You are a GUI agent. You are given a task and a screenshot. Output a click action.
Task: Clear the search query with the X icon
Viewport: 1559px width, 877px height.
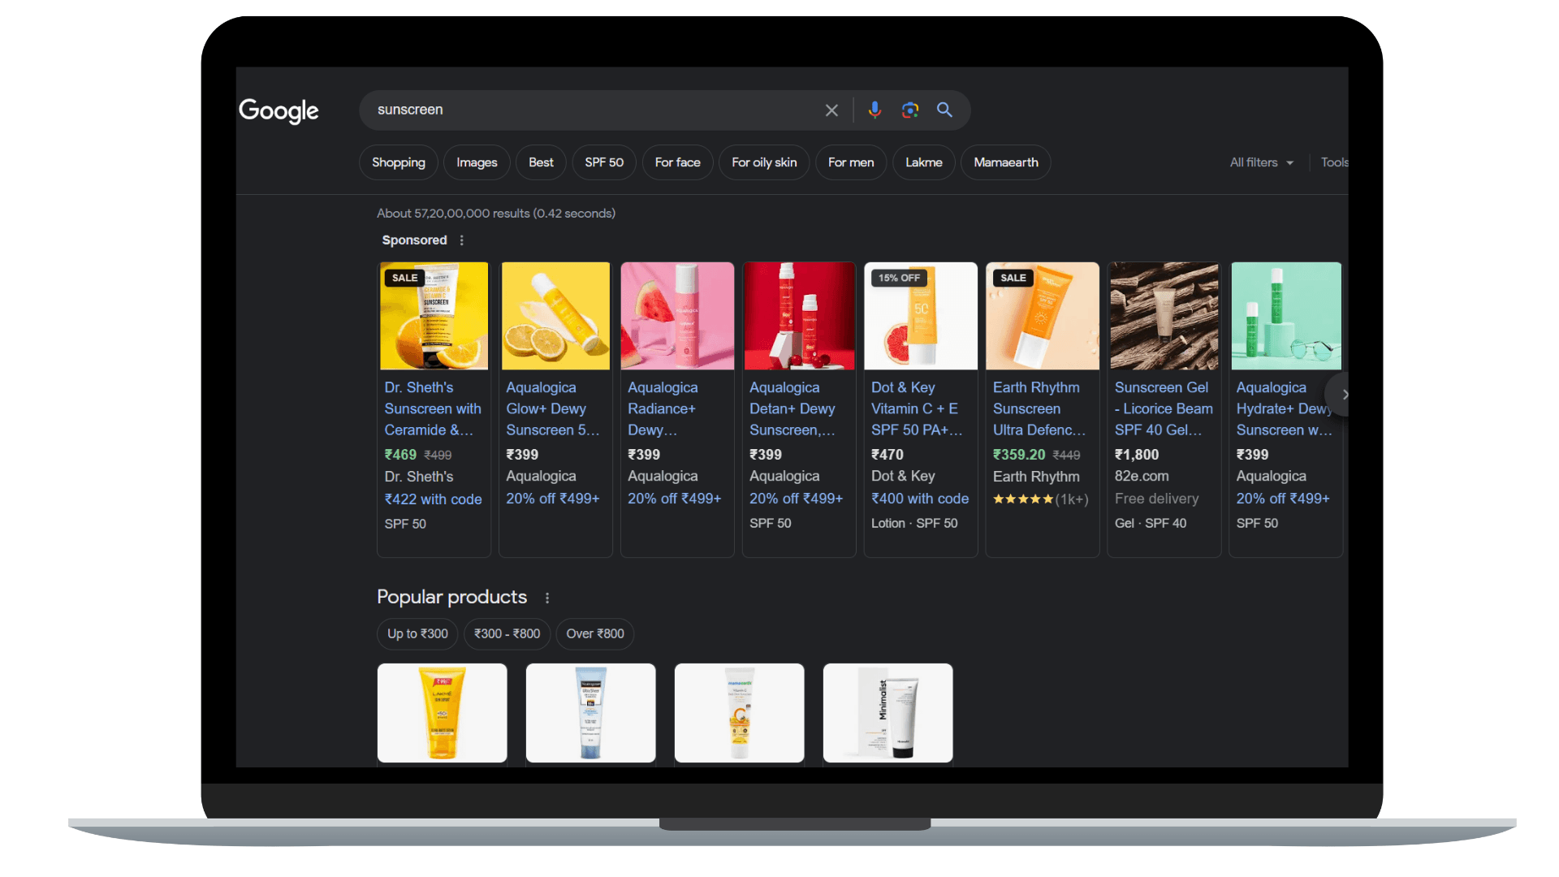tap(831, 110)
